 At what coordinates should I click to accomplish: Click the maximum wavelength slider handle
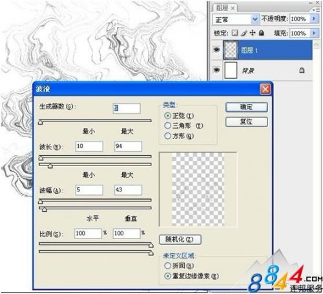pyautogui.click(x=50, y=166)
